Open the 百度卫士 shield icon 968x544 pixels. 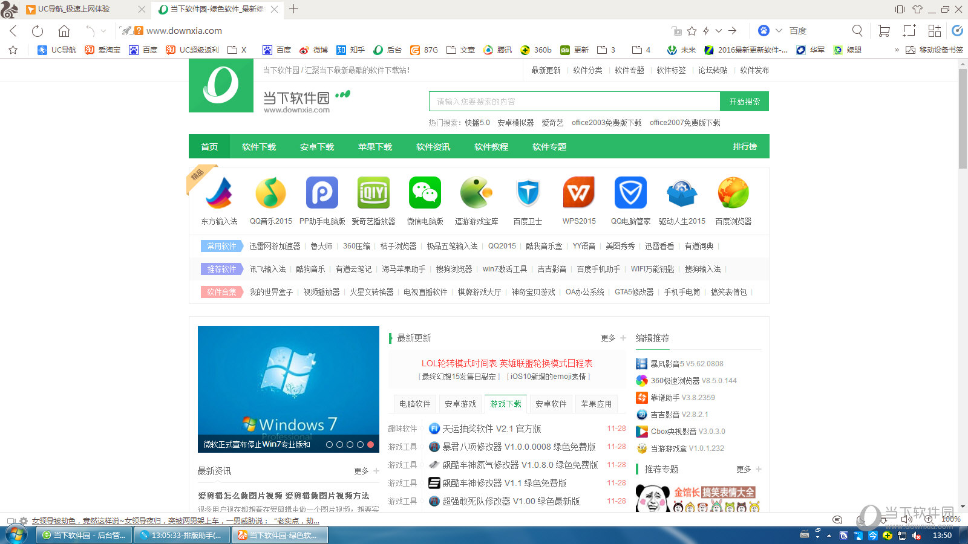(528, 193)
